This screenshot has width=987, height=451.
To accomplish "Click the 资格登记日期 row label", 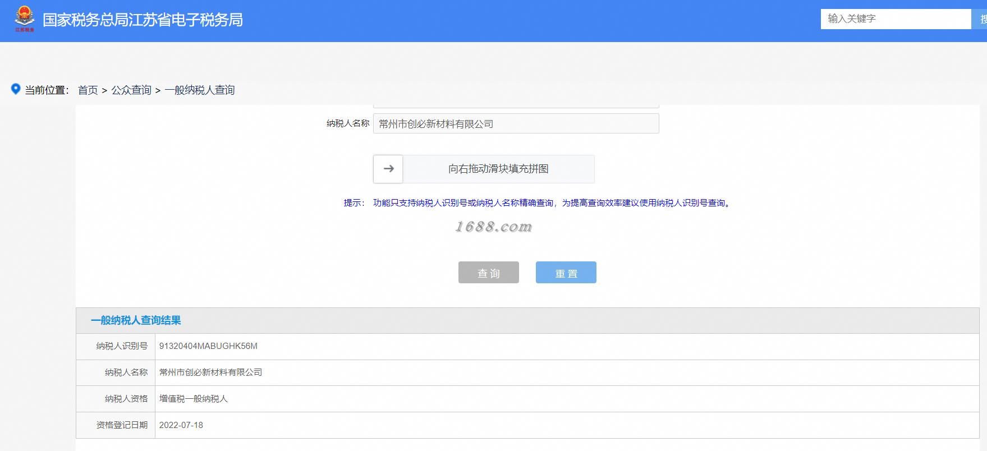I will click(122, 425).
